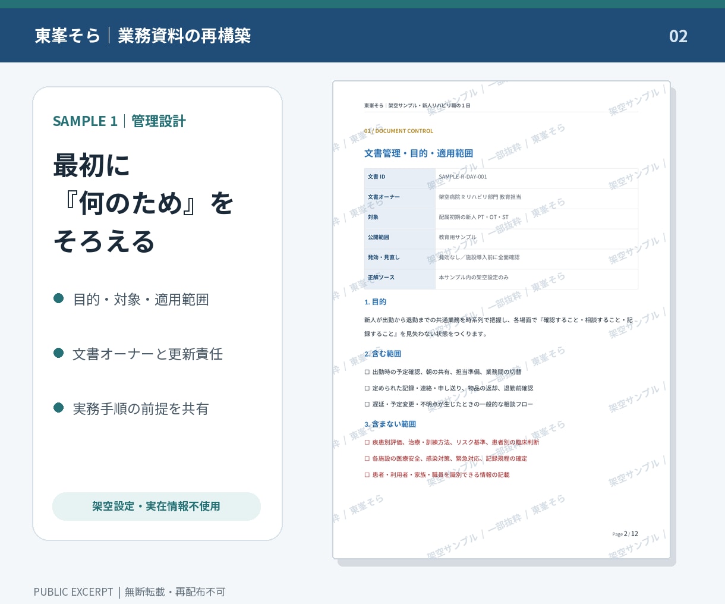This screenshot has height=604, width=725.
Task: Check the red box for 患者・利用者・家族 item
Action: [x=367, y=475]
